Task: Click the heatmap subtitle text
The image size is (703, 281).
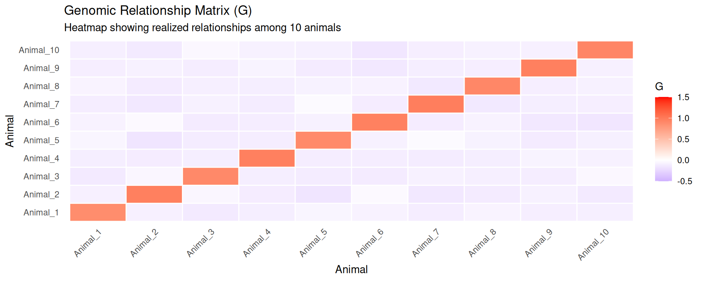Action: point(202,28)
